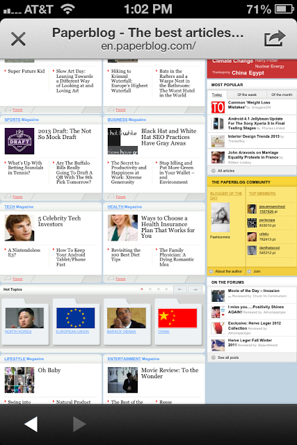
Task: Open the TECH Magazine section
Action: pos(19,207)
